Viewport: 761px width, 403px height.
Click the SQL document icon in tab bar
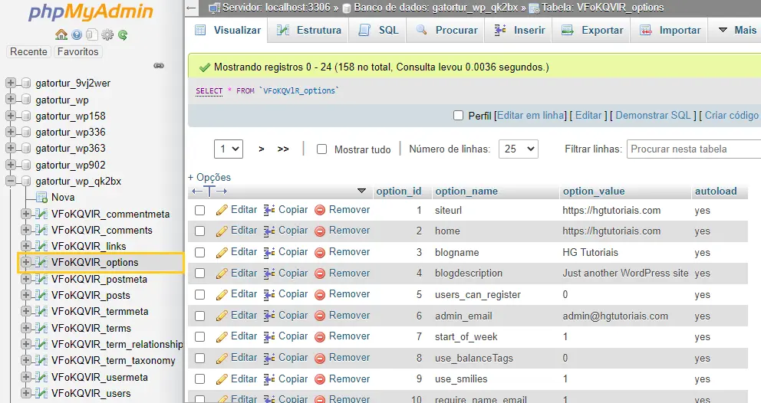364,30
